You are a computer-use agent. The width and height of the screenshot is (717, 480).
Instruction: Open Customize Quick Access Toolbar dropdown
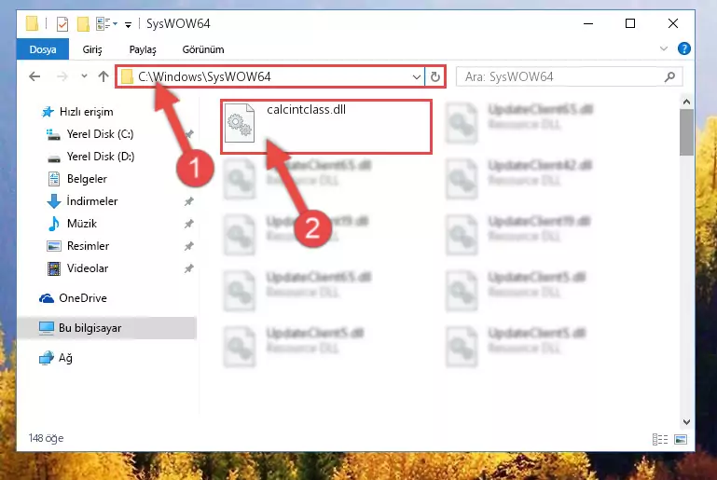click(128, 24)
